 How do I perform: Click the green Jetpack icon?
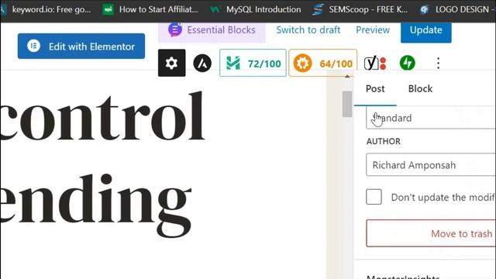click(x=408, y=63)
